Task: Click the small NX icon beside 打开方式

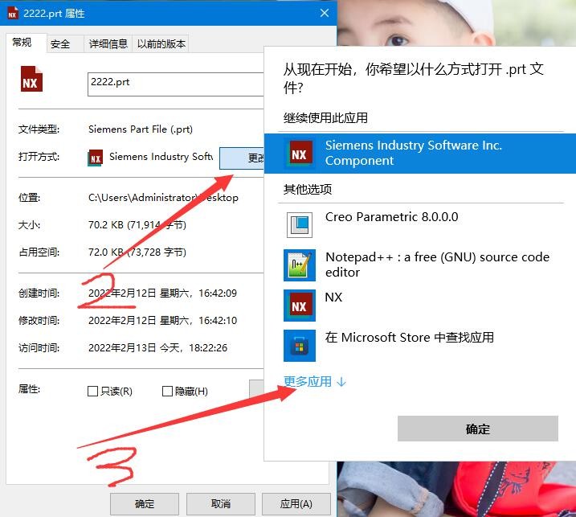Action: [x=96, y=158]
